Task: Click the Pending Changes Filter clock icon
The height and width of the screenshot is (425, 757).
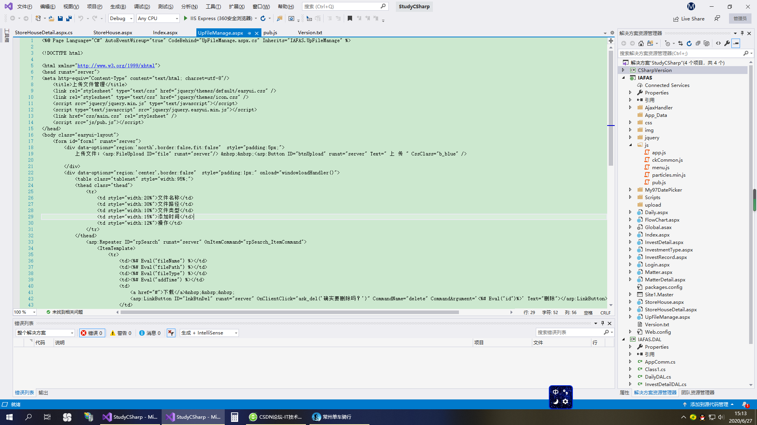Action: click(668, 43)
